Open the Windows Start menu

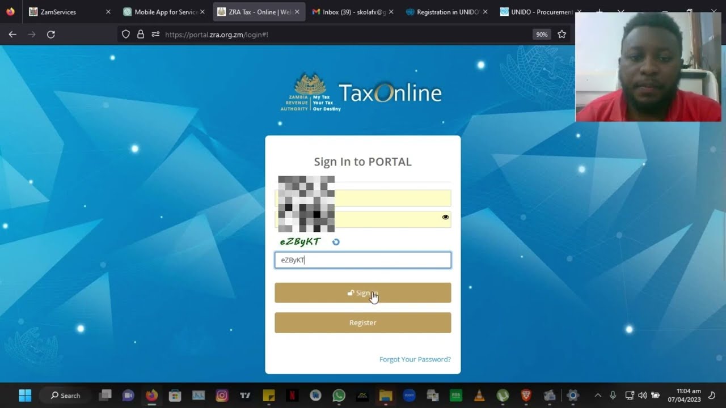click(x=25, y=395)
